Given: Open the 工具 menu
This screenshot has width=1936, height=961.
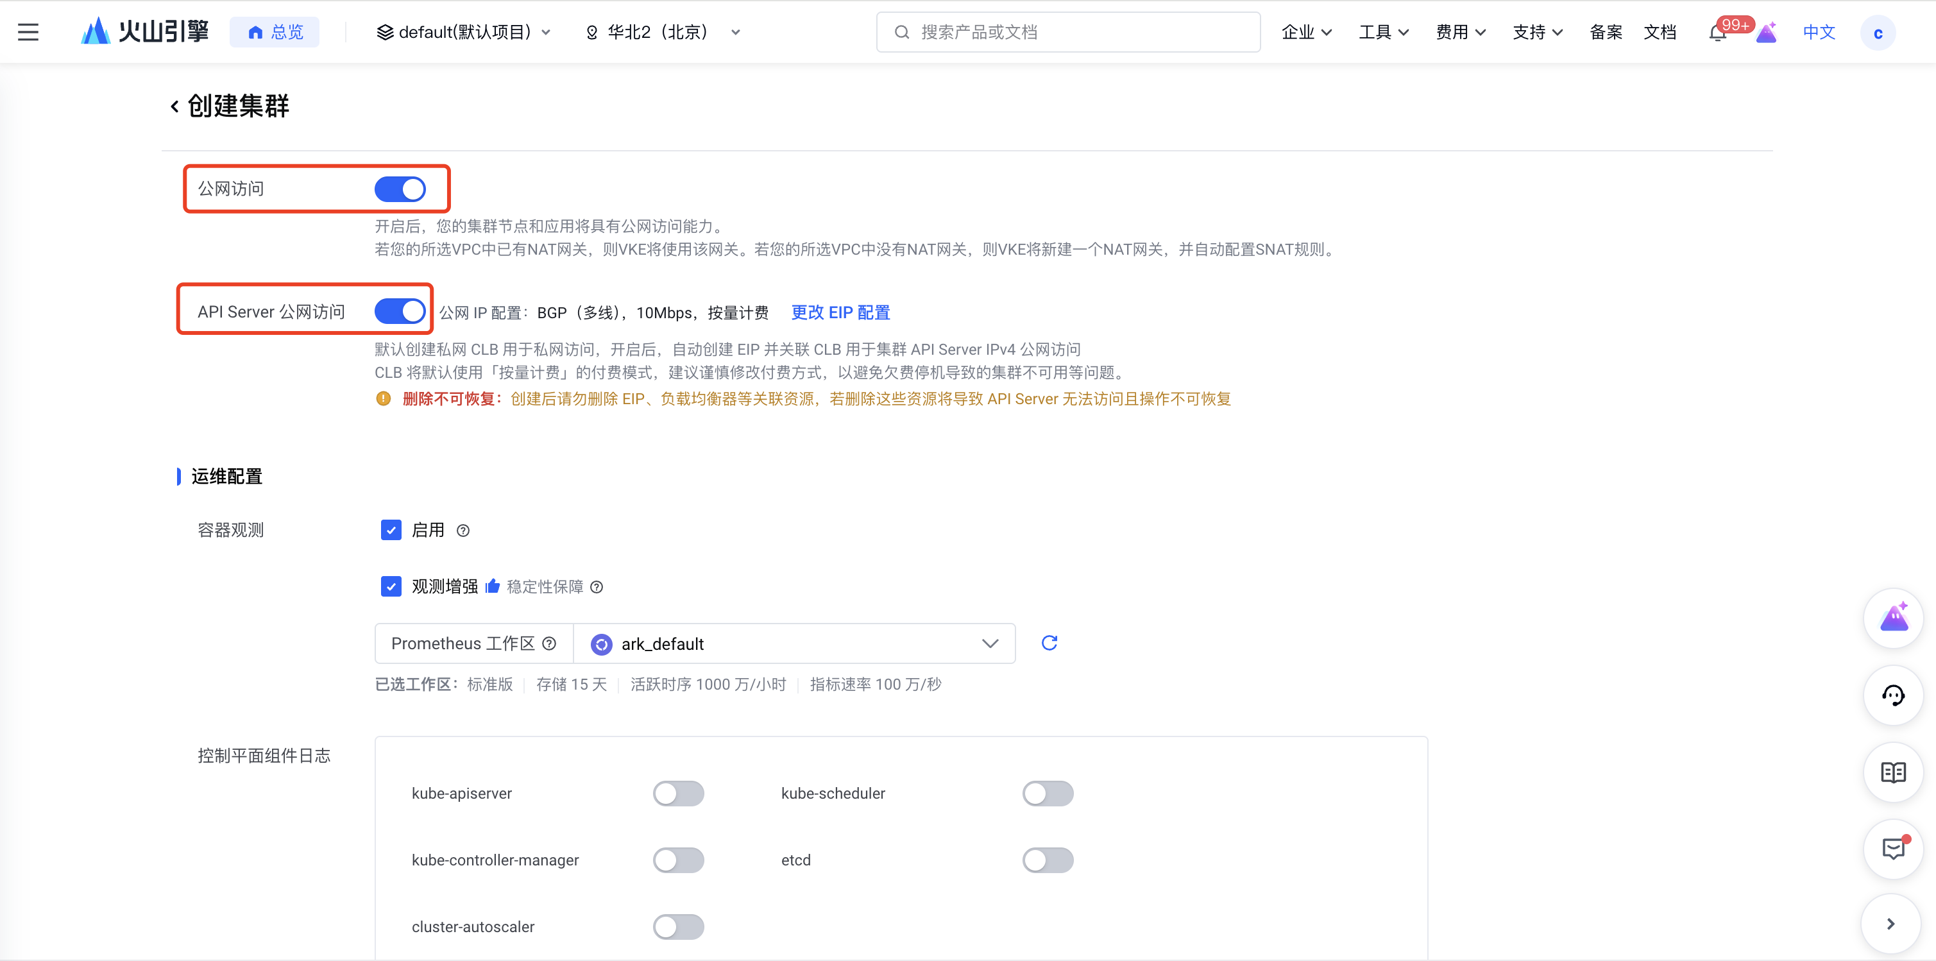Looking at the screenshot, I should 1384,31.
